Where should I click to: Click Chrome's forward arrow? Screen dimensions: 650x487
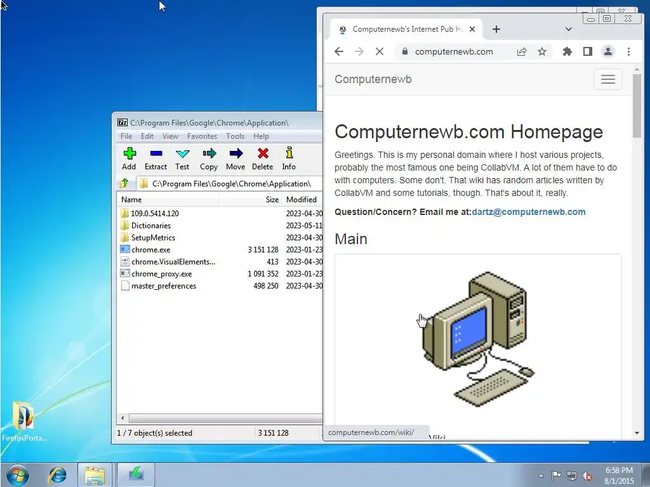359,51
